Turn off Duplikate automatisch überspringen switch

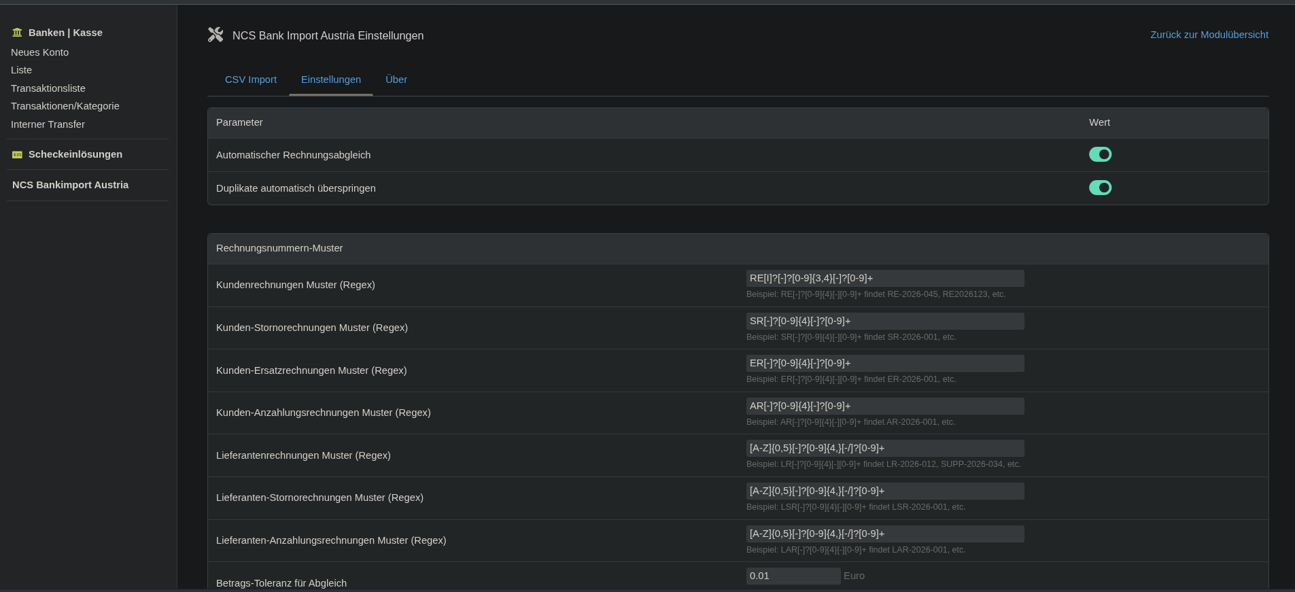pos(1100,188)
